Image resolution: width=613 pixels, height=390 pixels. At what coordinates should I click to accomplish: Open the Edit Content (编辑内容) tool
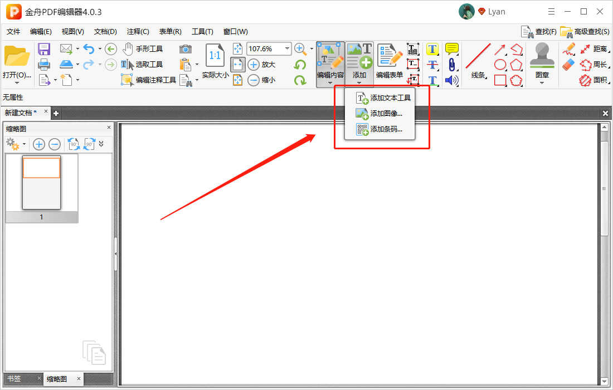(x=330, y=64)
